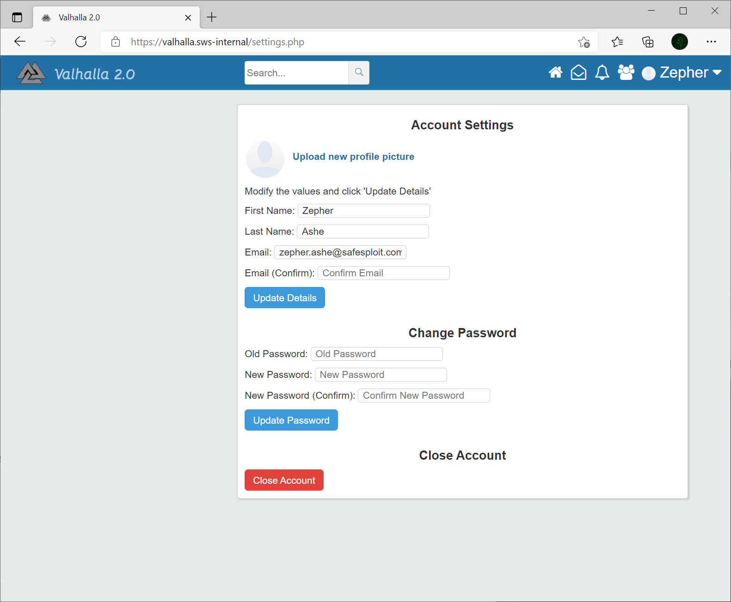Click the Valhalla 2.0 logo

(76, 73)
